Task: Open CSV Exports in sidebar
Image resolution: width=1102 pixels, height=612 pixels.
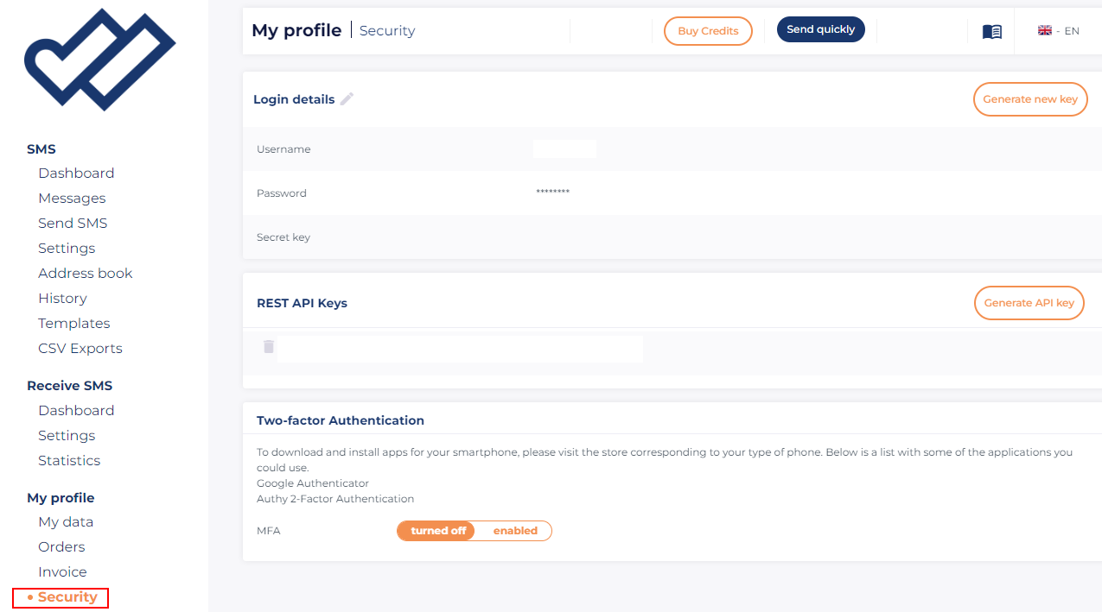Action: coord(80,348)
